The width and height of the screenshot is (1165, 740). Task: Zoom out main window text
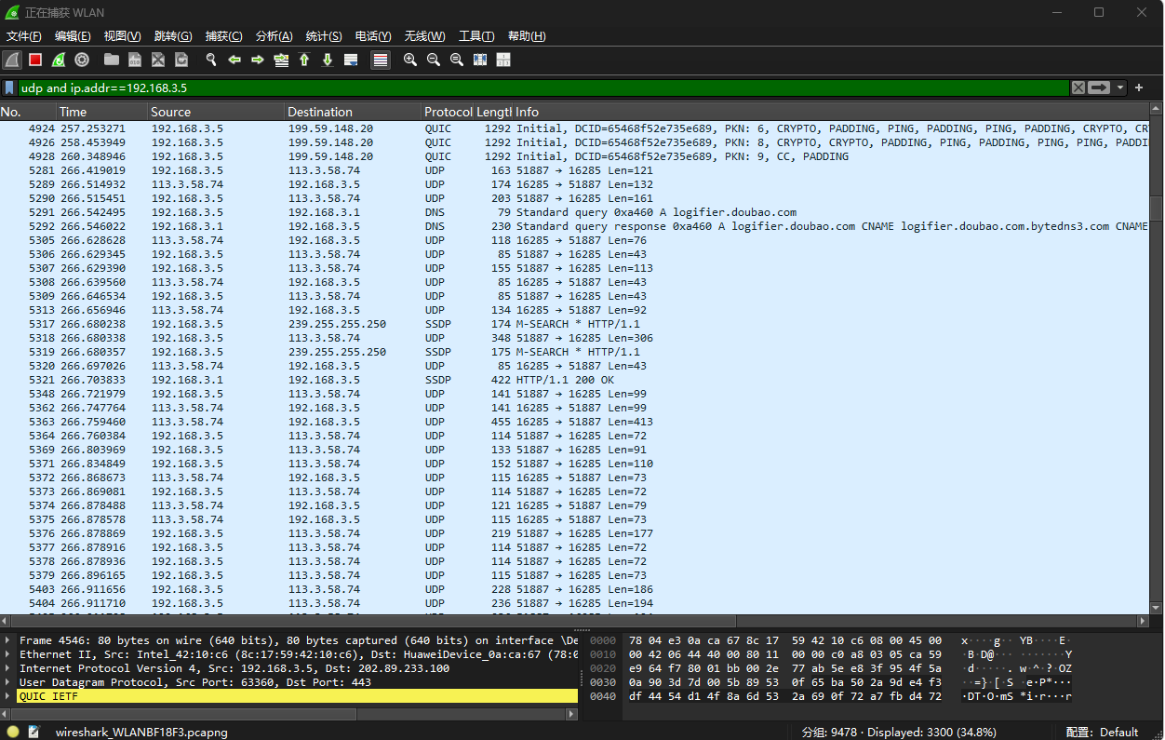coord(434,60)
